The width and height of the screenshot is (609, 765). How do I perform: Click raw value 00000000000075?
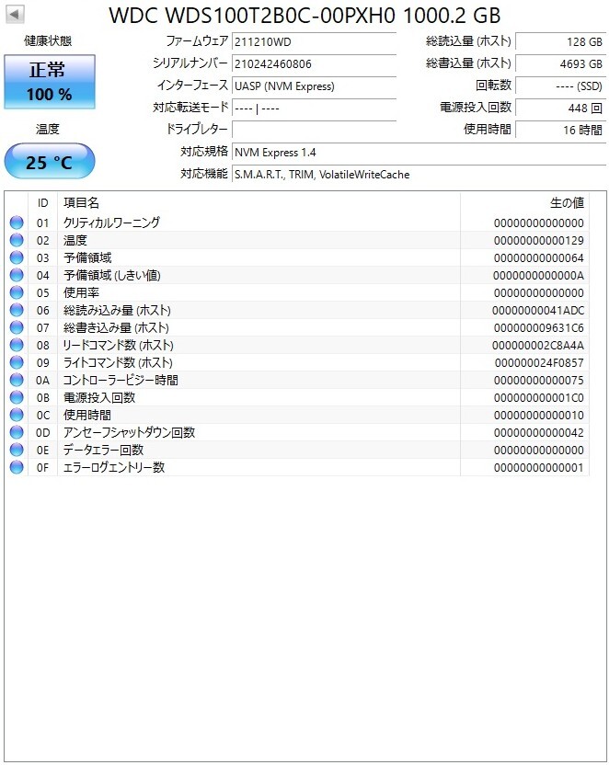click(x=538, y=381)
